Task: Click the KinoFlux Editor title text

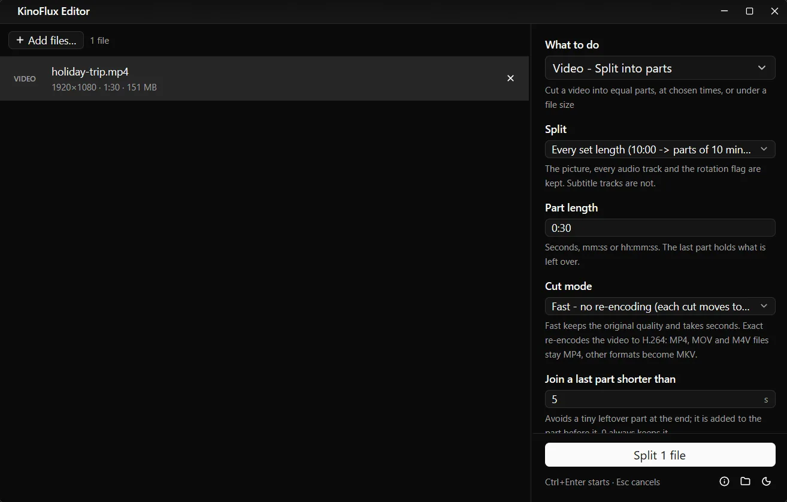Action: [54, 11]
